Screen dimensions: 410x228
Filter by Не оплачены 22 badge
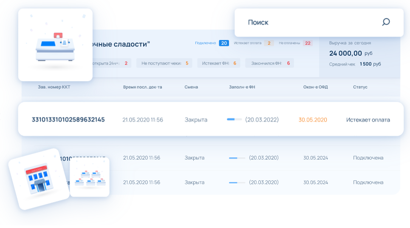(295, 43)
